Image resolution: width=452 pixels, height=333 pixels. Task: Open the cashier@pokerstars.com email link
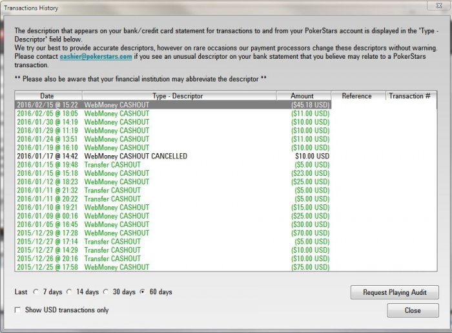[x=96, y=56]
